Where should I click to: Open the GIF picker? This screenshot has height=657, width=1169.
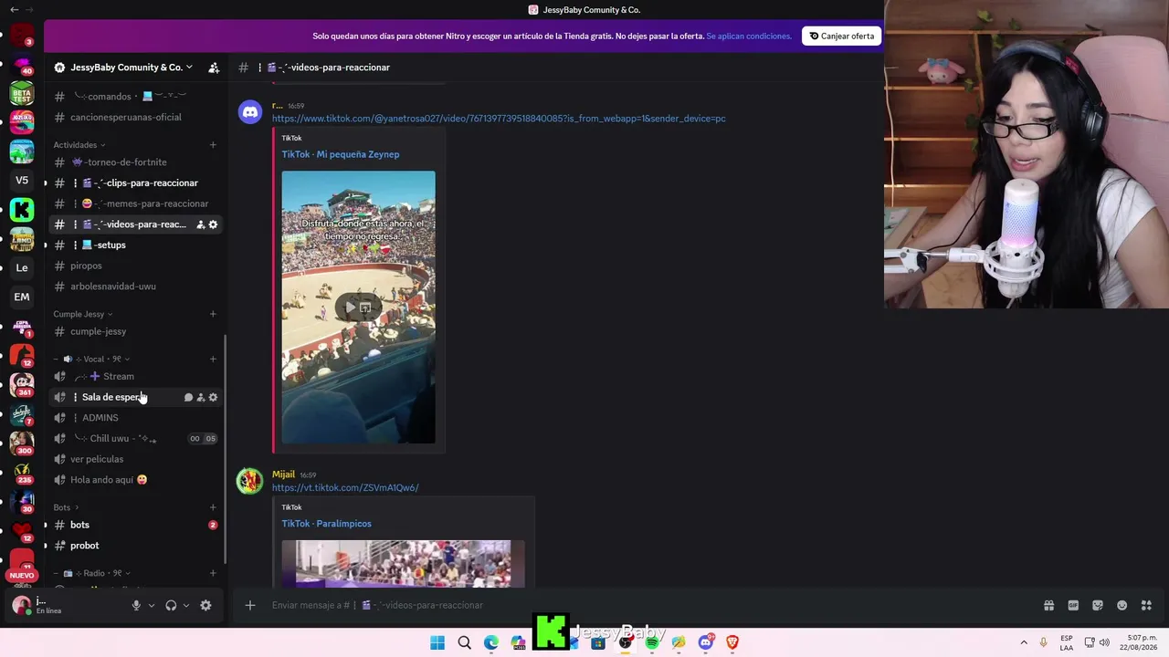click(x=1073, y=605)
